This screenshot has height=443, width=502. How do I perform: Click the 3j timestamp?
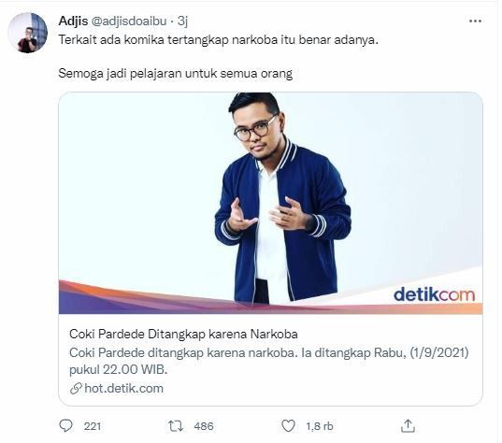(182, 21)
